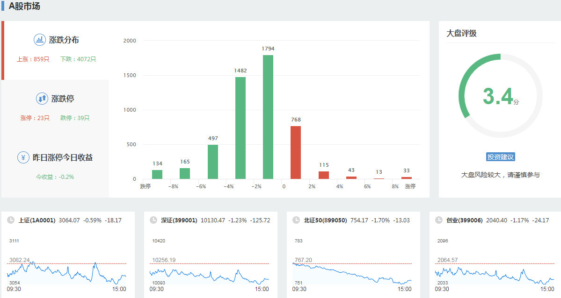Click the clock icon next to 北证50(899050)
This screenshot has height=298, width=561.
pos(296,220)
